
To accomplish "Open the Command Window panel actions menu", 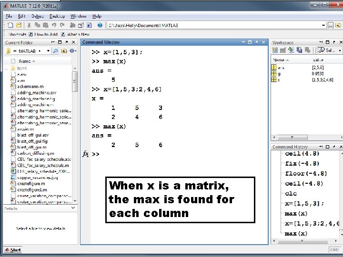I will point(243,42).
